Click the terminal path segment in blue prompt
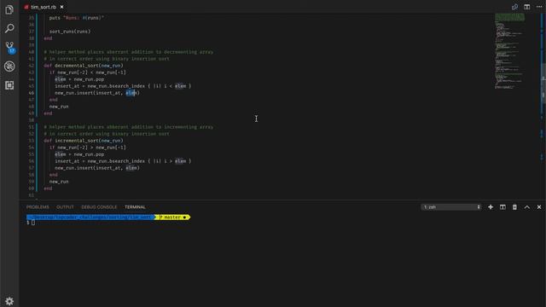The height and width of the screenshot is (307, 546). point(90,217)
